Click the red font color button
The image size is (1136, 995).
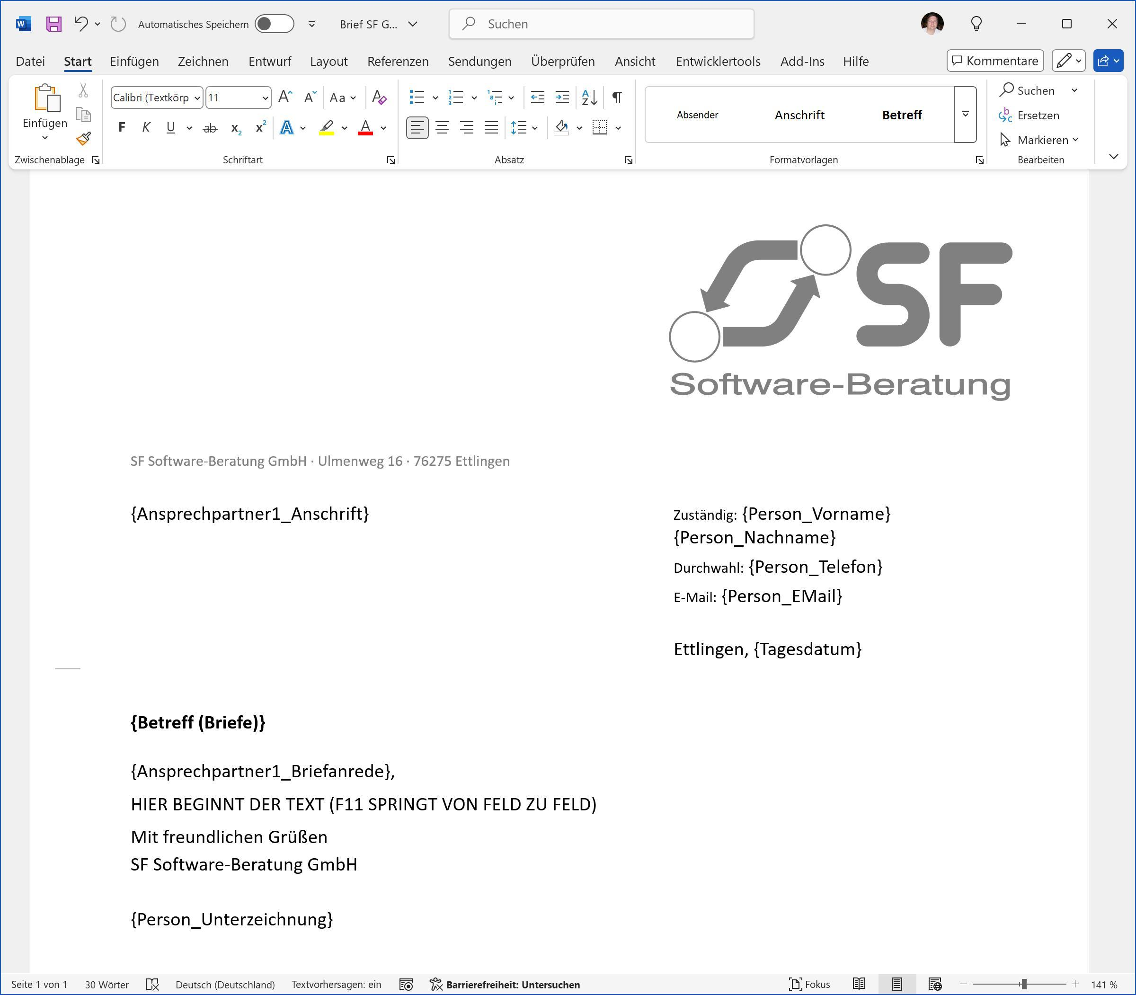click(365, 128)
